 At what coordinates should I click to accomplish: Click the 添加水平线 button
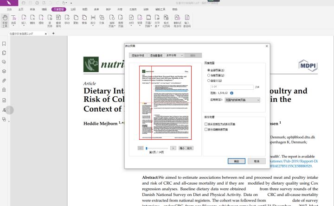[137, 55]
